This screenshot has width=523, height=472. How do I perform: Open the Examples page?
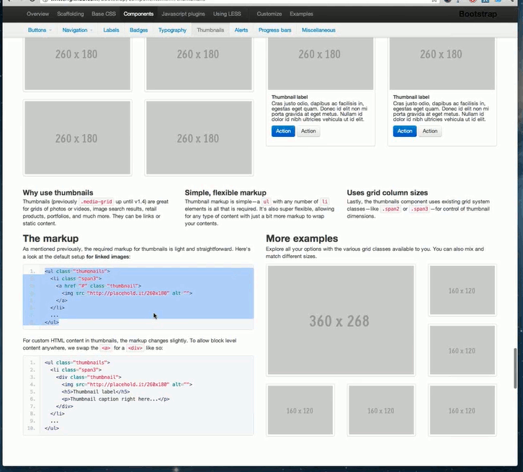pos(302,14)
